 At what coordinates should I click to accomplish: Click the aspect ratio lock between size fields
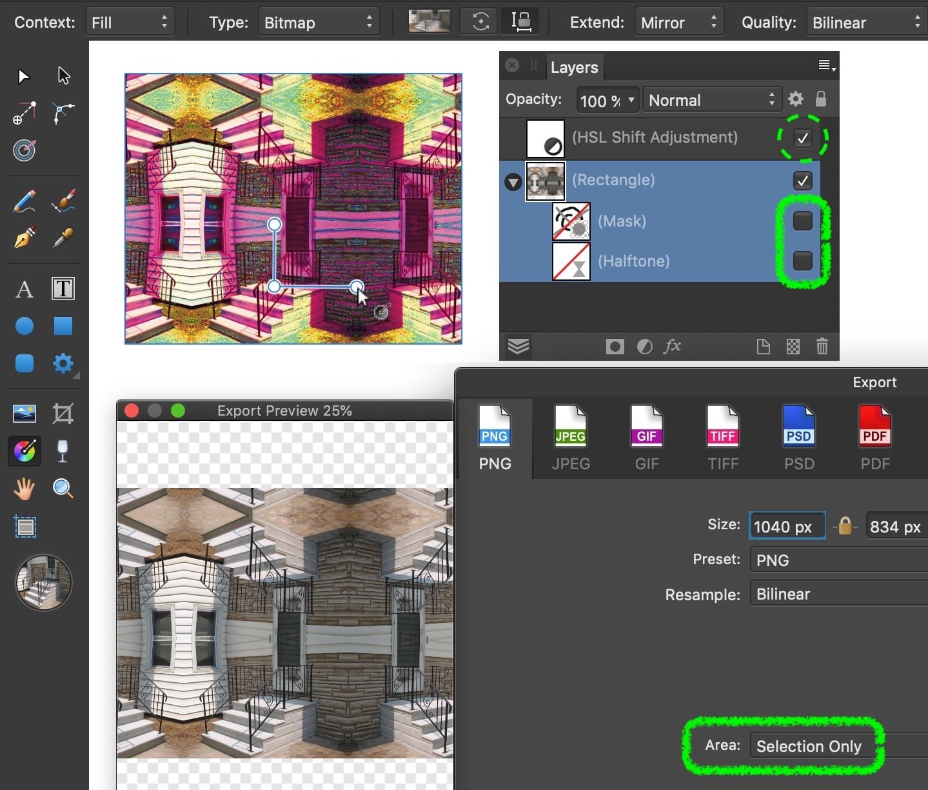pos(845,525)
